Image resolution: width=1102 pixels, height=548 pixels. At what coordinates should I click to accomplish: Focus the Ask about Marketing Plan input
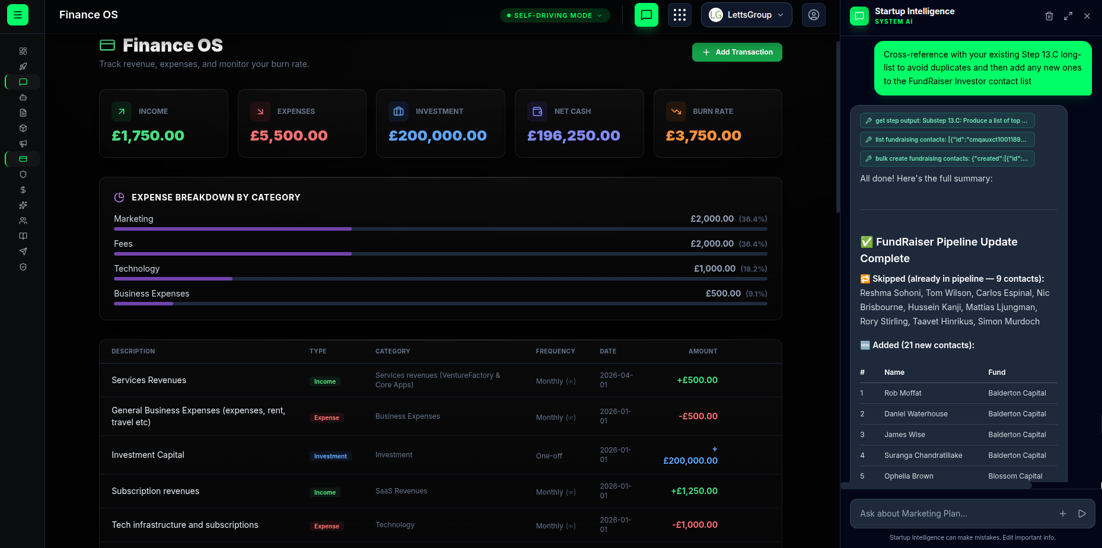point(955,514)
